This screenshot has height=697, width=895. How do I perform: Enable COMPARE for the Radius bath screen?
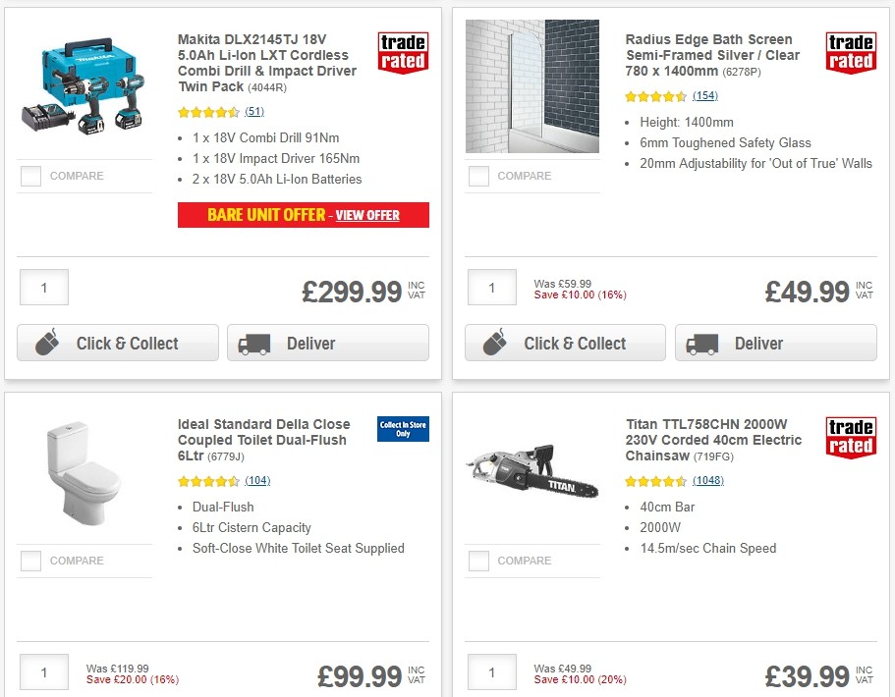[478, 176]
